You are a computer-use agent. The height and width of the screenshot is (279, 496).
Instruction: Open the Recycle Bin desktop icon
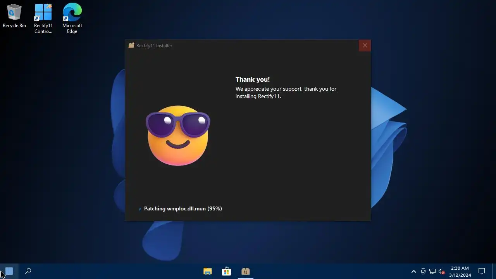(14, 16)
